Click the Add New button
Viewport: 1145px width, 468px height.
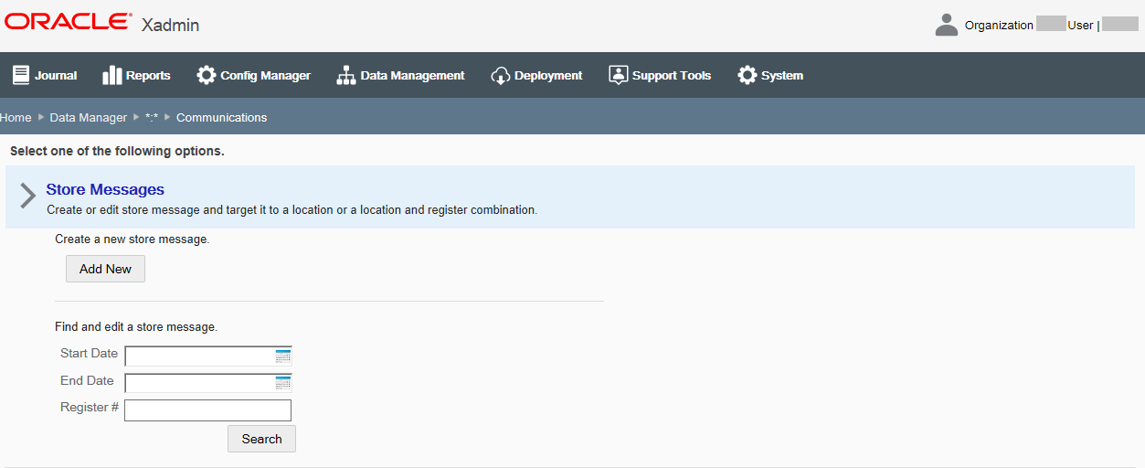pos(105,269)
